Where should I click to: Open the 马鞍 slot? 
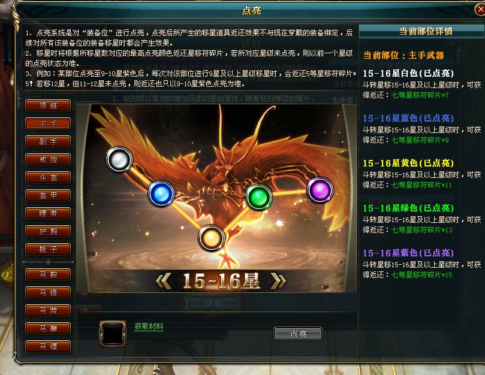[x=48, y=274]
